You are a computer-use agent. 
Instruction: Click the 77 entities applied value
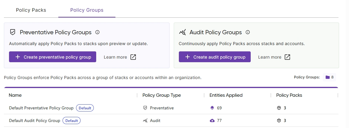(x=219, y=121)
